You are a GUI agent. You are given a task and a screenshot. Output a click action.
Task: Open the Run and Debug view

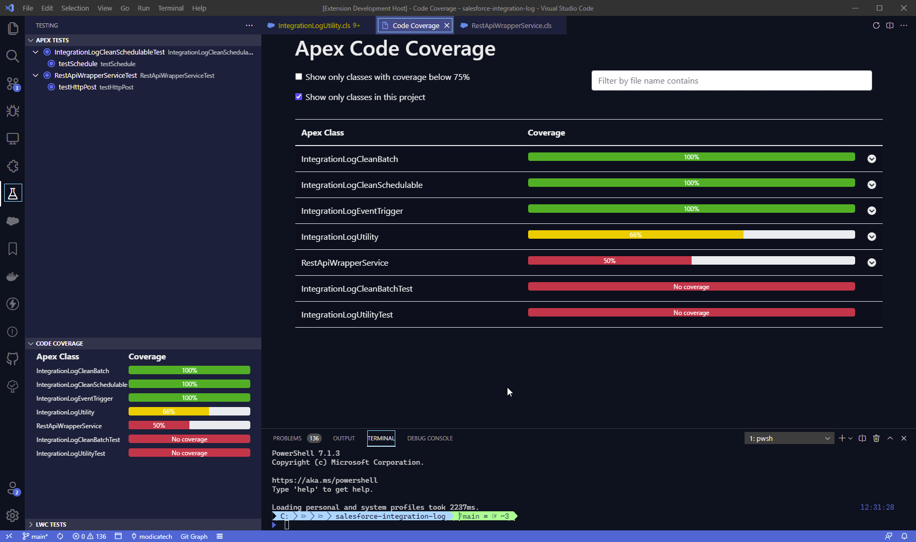pyautogui.click(x=13, y=111)
